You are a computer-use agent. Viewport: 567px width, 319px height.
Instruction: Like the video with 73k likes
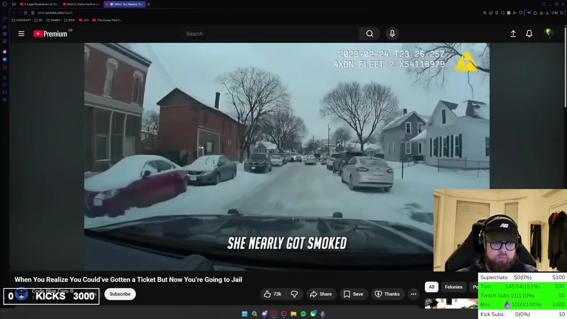(x=272, y=294)
